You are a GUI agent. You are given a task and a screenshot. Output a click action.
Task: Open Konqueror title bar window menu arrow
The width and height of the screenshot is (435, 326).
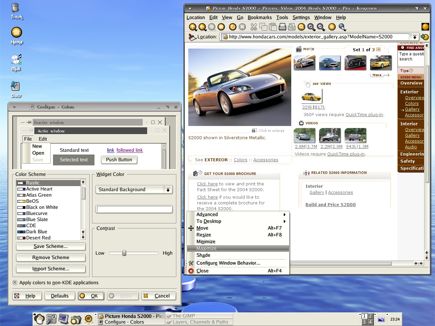[190, 8]
